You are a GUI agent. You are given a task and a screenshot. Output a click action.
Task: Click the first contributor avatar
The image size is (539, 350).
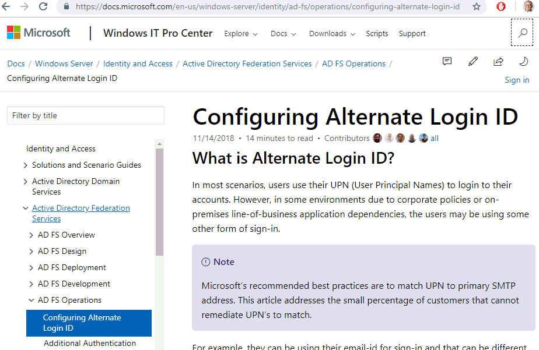coord(377,138)
